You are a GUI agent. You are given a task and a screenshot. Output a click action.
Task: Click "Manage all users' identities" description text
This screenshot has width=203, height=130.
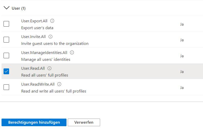point(46,59)
